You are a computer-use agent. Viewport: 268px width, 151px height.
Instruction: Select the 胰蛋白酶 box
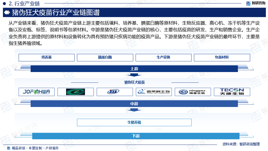tap(105, 58)
